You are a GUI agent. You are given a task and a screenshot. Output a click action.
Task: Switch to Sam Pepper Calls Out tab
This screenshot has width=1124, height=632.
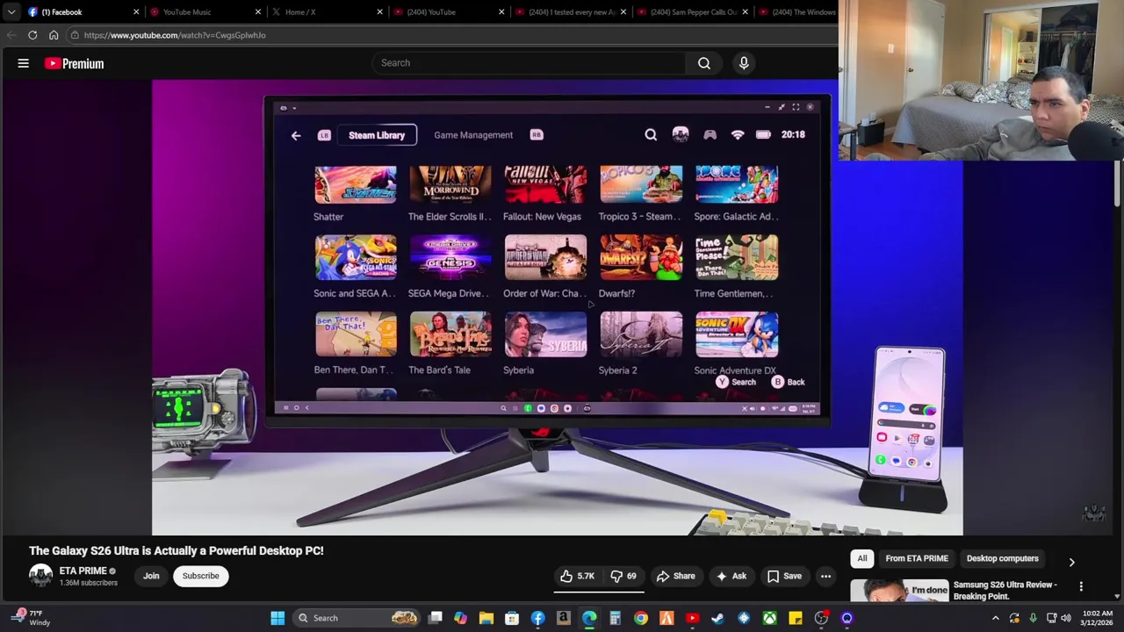pyautogui.click(x=693, y=12)
